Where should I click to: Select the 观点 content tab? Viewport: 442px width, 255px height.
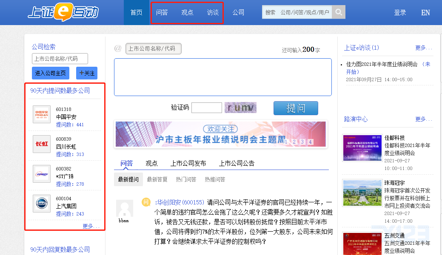pyautogui.click(x=151, y=164)
